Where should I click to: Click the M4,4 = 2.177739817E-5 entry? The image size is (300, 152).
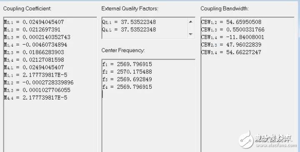[x=35, y=98]
